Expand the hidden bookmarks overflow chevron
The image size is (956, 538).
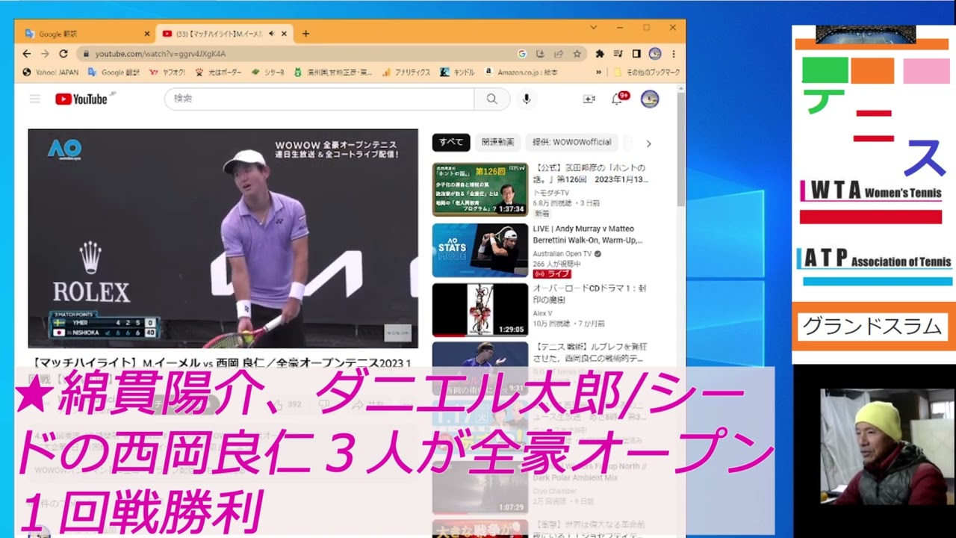pos(598,72)
